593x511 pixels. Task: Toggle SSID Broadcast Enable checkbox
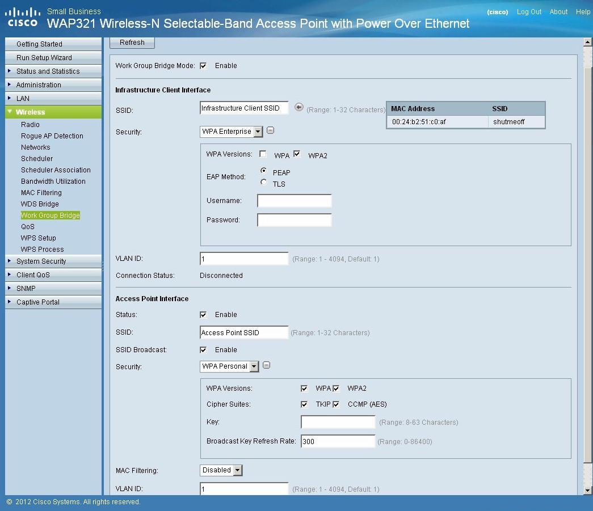tap(204, 350)
